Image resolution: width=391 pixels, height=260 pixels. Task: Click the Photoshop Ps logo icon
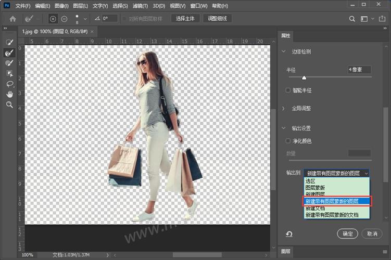tap(6, 6)
